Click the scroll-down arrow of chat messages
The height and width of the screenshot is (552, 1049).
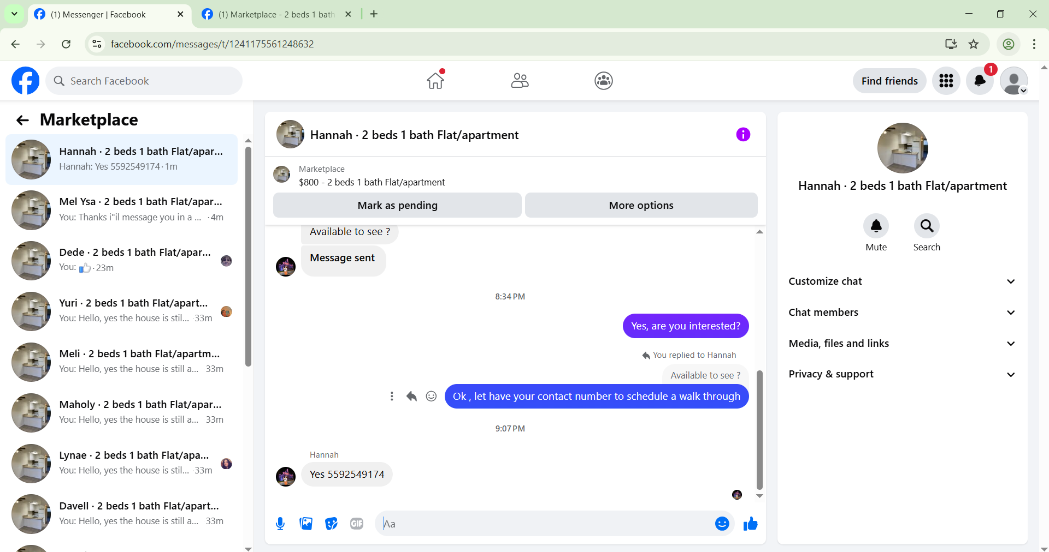[759, 496]
